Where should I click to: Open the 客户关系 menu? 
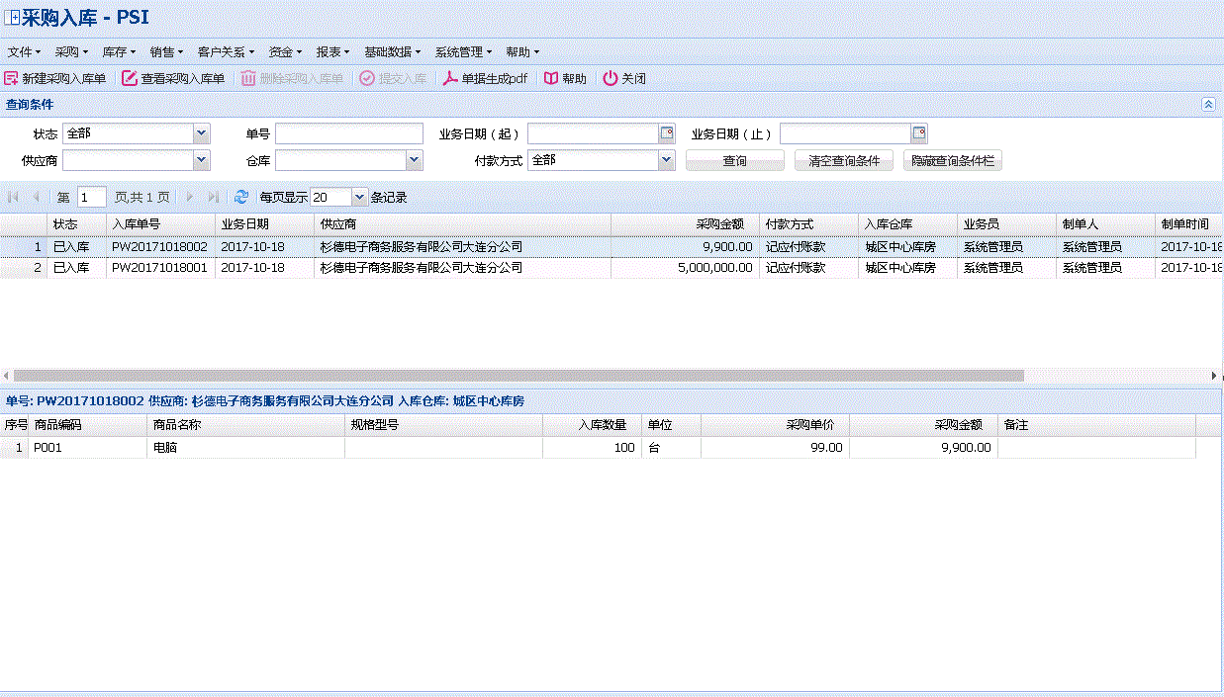pos(226,51)
